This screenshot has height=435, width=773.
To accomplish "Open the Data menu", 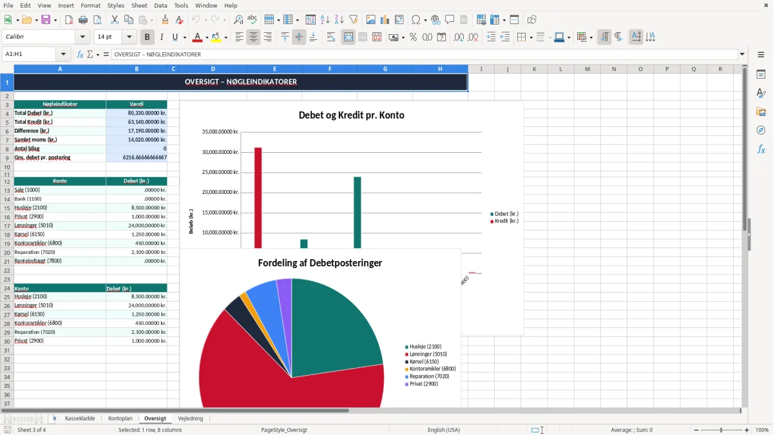I will click(160, 5).
